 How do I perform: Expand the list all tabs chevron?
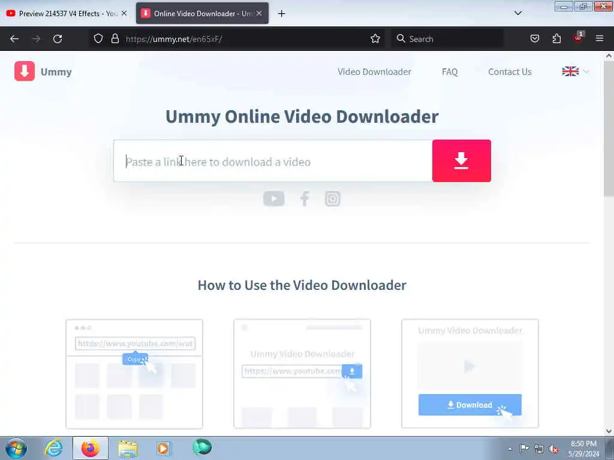[x=518, y=13]
